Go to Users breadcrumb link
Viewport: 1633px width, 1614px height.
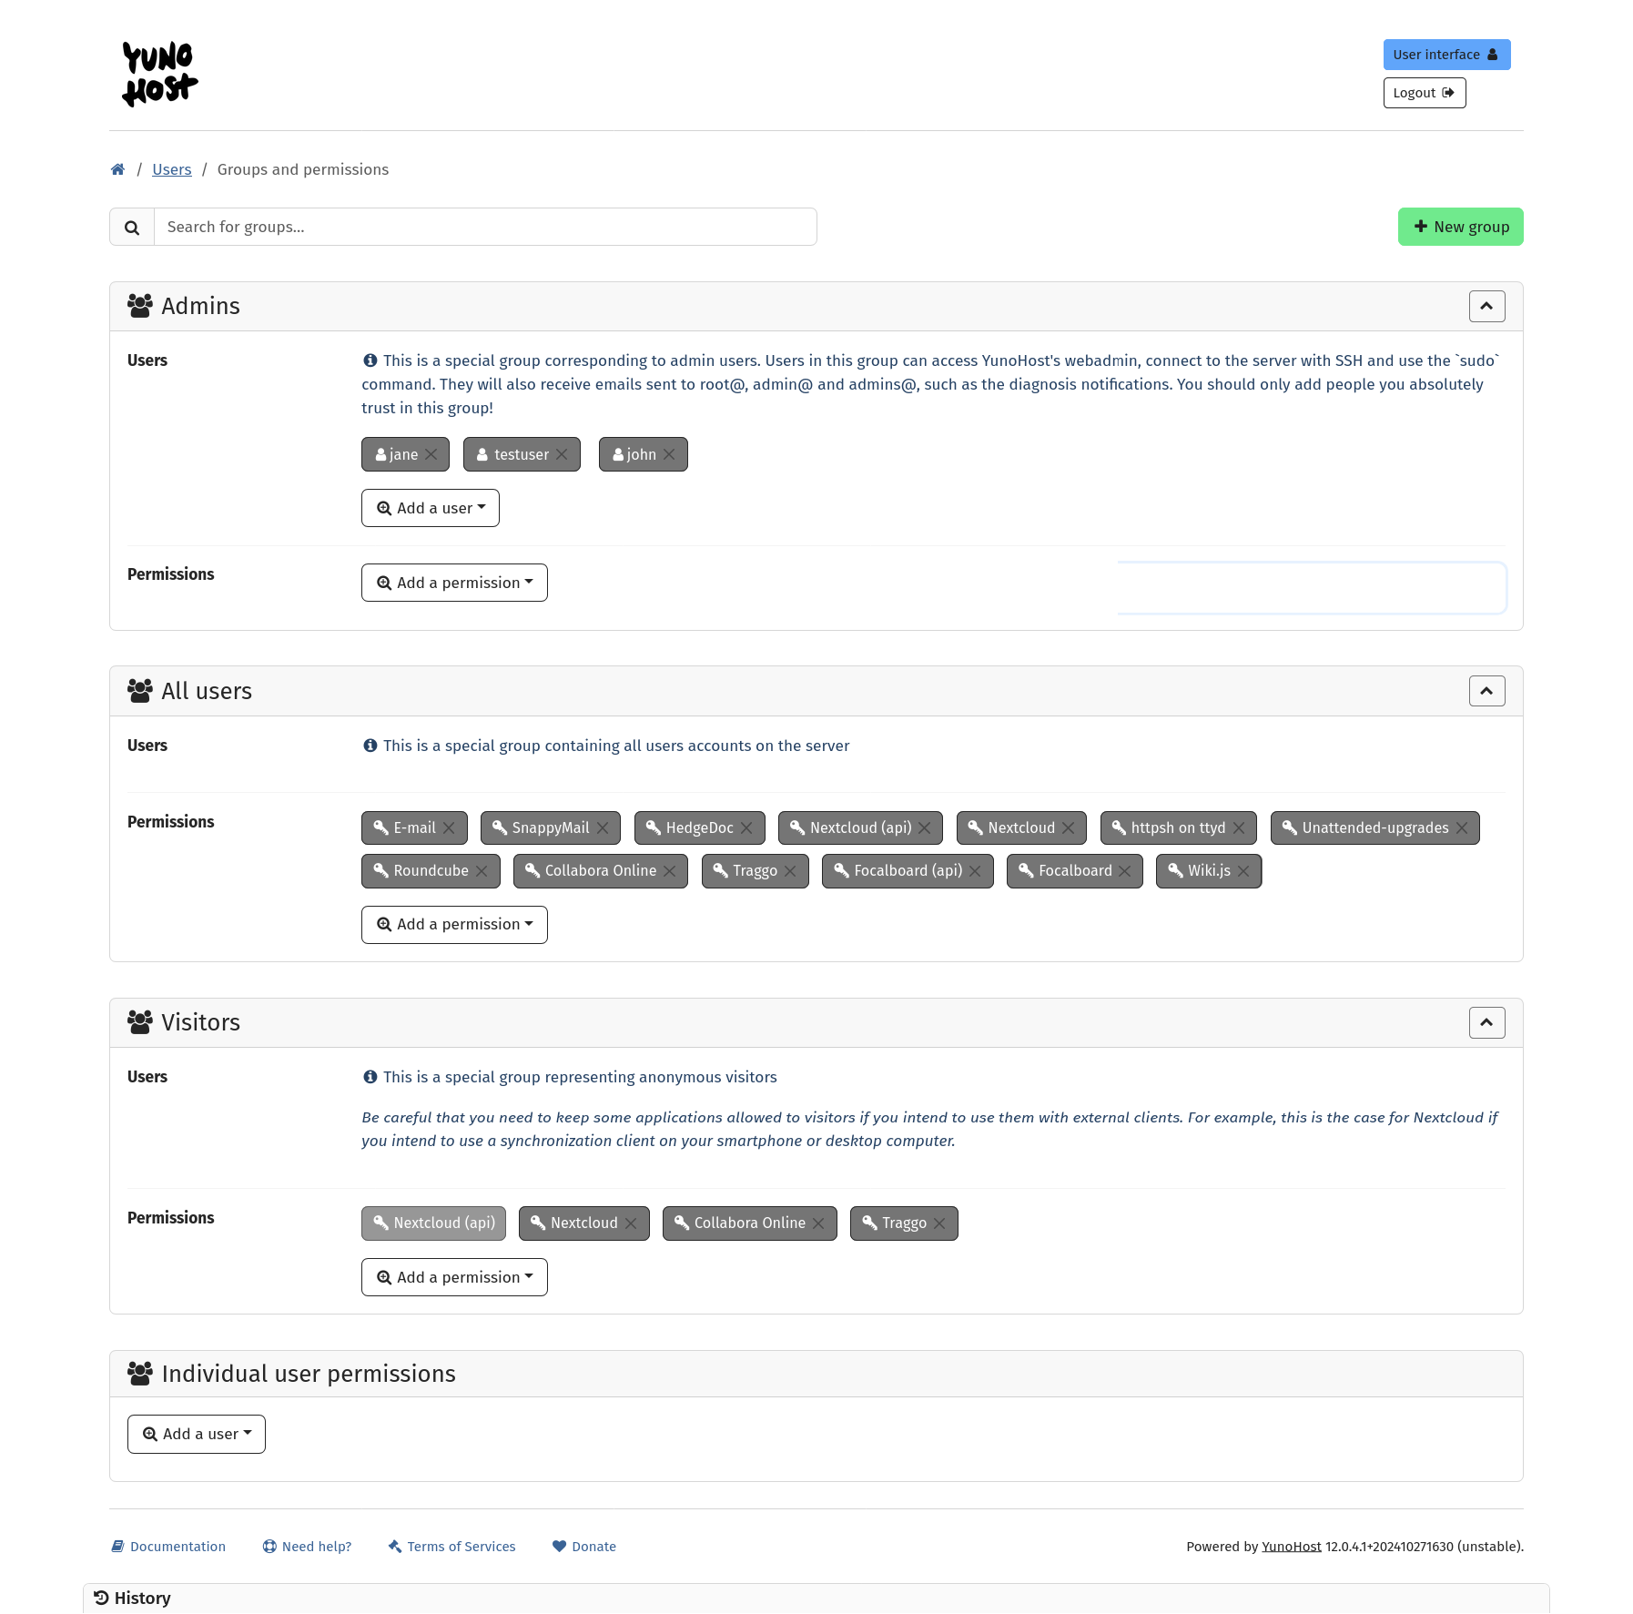click(172, 169)
